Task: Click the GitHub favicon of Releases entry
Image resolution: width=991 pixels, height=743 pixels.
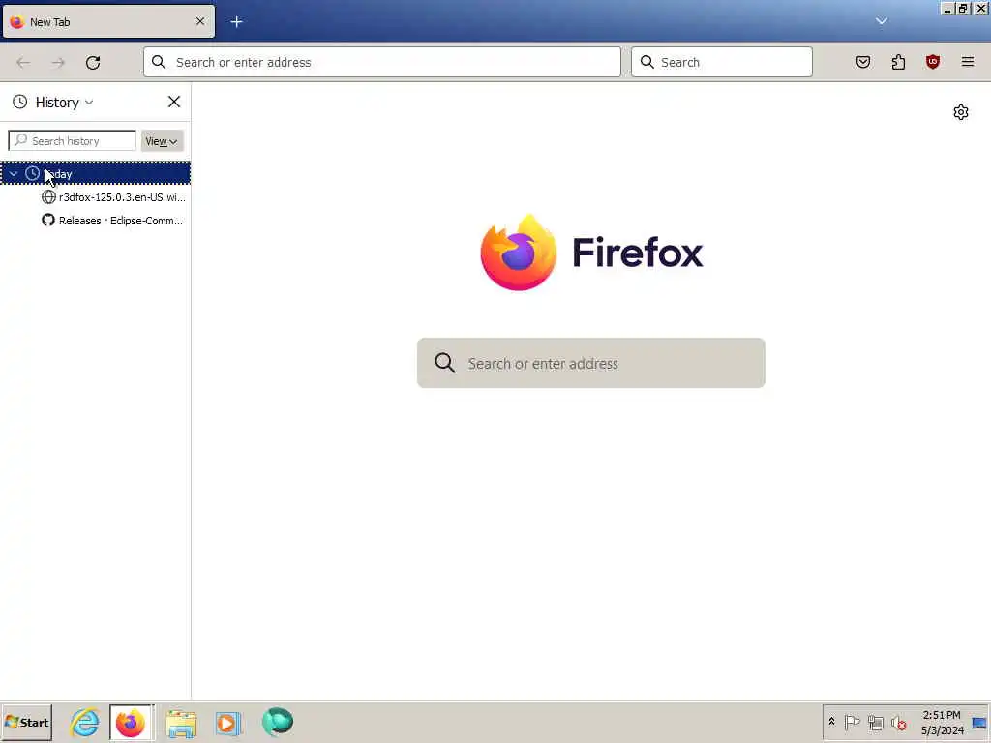Action: coord(48,220)
